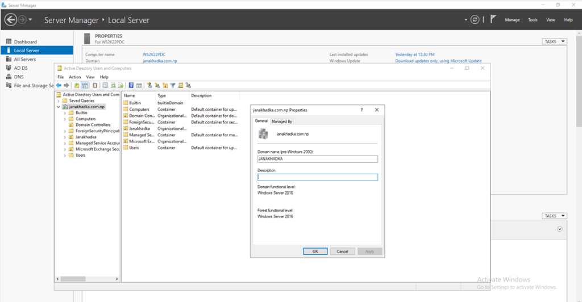Image resolution: width=582 pixels, height=302 pixels.
Task: Click the notifications flag icon
Action: click(493, 19)
